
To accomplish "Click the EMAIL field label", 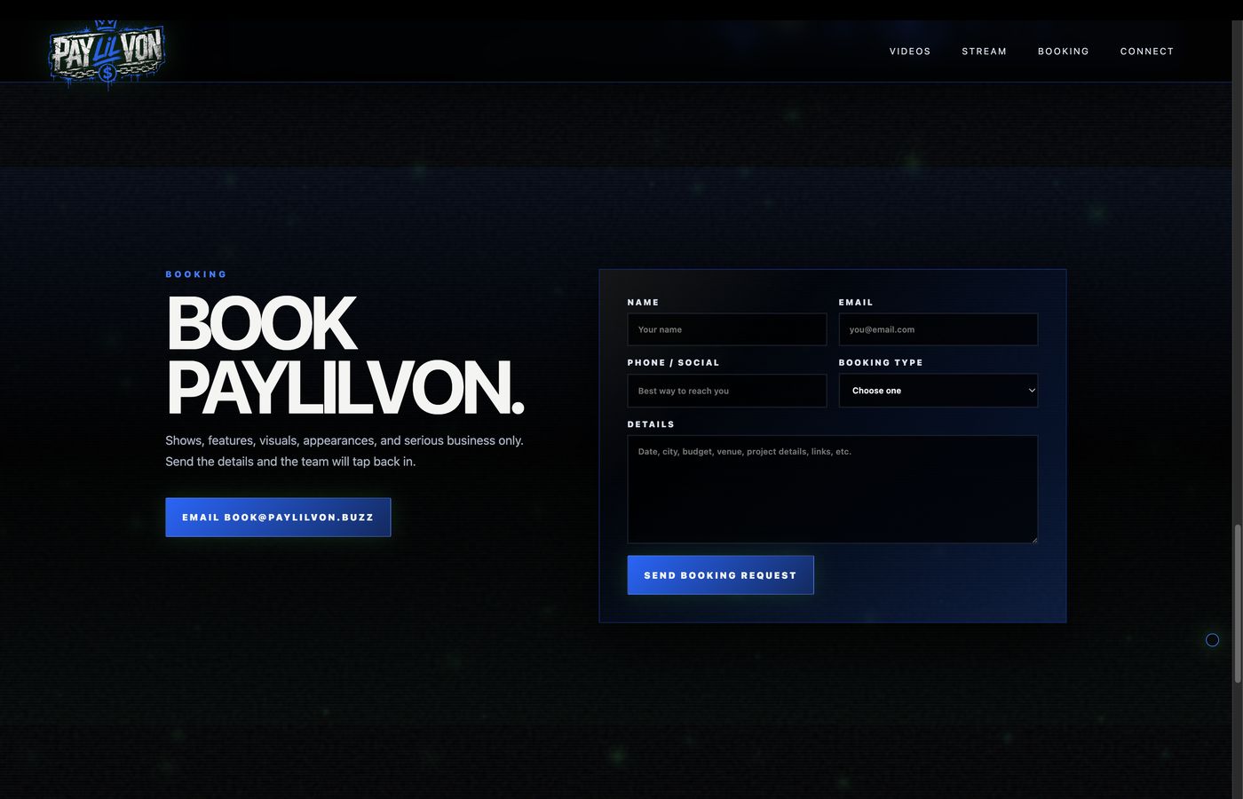I will tap(856, 303).
